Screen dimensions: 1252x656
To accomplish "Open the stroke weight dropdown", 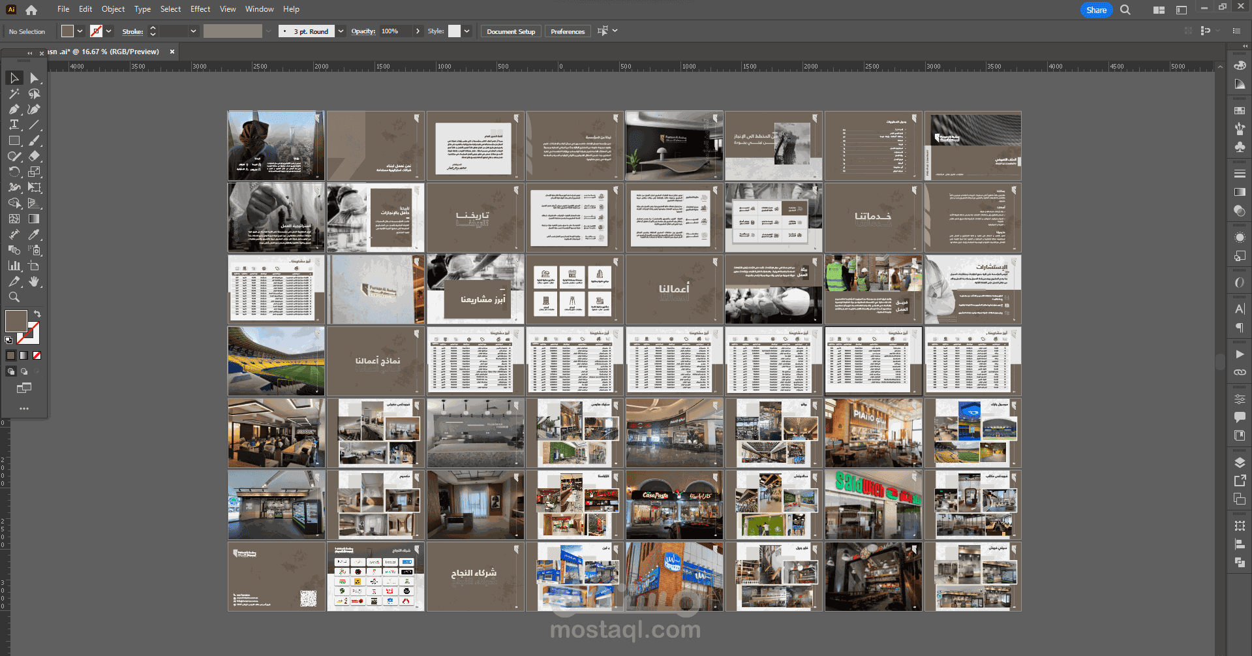I will 193,31.
